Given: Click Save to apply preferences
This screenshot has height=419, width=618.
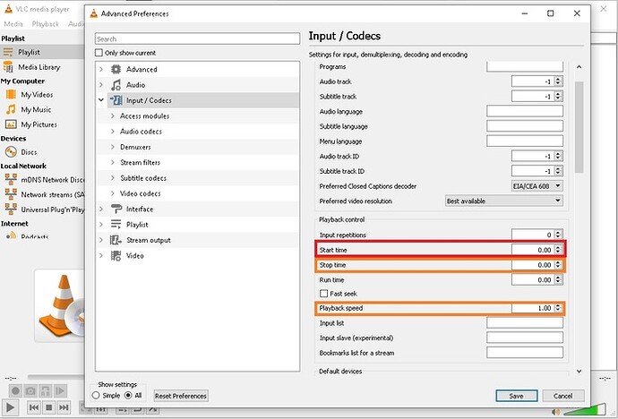Looking at the screenshot, I should 516,396.
